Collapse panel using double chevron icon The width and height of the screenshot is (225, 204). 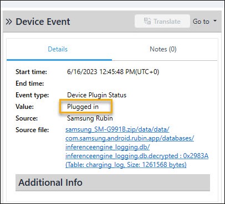[9, 22]
